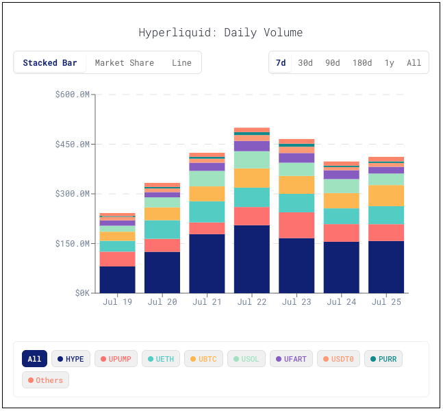Toggle the HYPE series filter
Viewport: 443px width, 411px height.
tap(71, 359)
